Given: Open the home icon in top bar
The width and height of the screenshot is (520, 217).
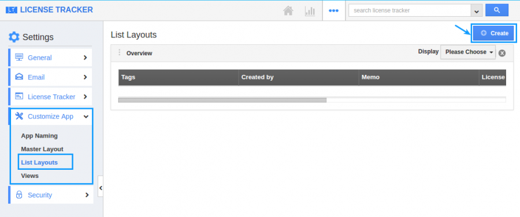Looking at the screenshot, I should pyautogui.click(x=288, y=10).
